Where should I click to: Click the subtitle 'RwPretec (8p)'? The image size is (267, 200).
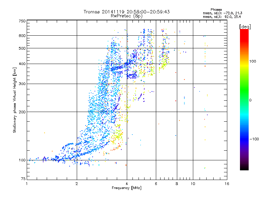tap(126, 16)
